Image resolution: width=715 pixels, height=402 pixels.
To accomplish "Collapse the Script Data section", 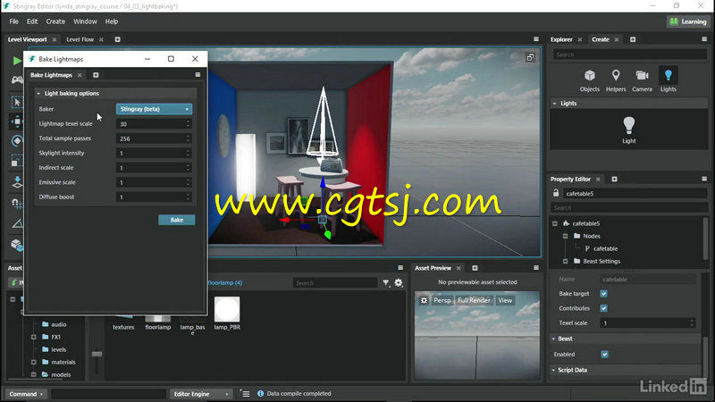I will 553,370.
